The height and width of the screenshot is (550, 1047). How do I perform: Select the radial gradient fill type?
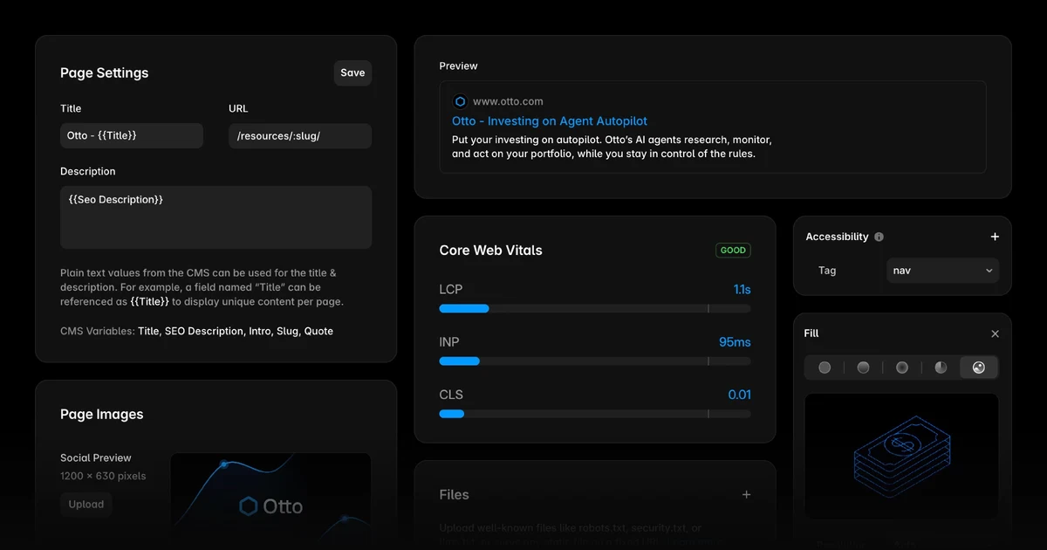click(902, 368)
